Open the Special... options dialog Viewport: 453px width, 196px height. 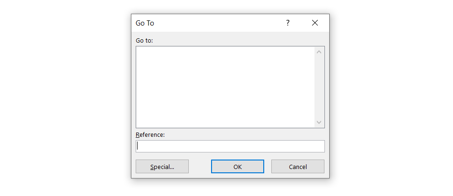[162, 167]
